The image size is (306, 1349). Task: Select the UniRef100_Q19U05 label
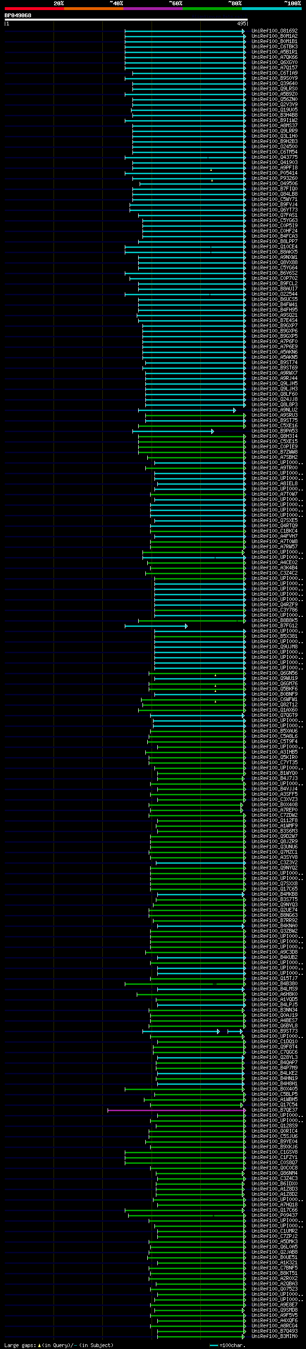(x=274, y=110)
